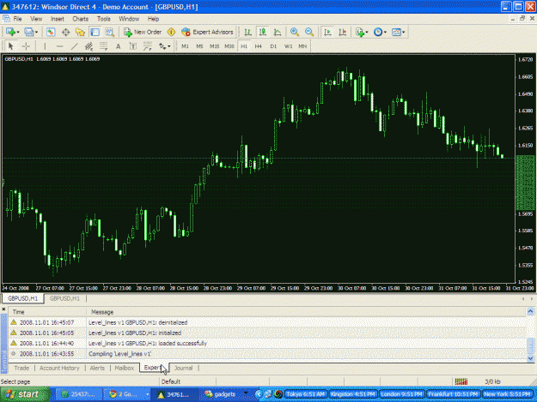This screenshot has width=537, height=402.
Task: Set timeframe to M15
Action: [x=215, y=46]
